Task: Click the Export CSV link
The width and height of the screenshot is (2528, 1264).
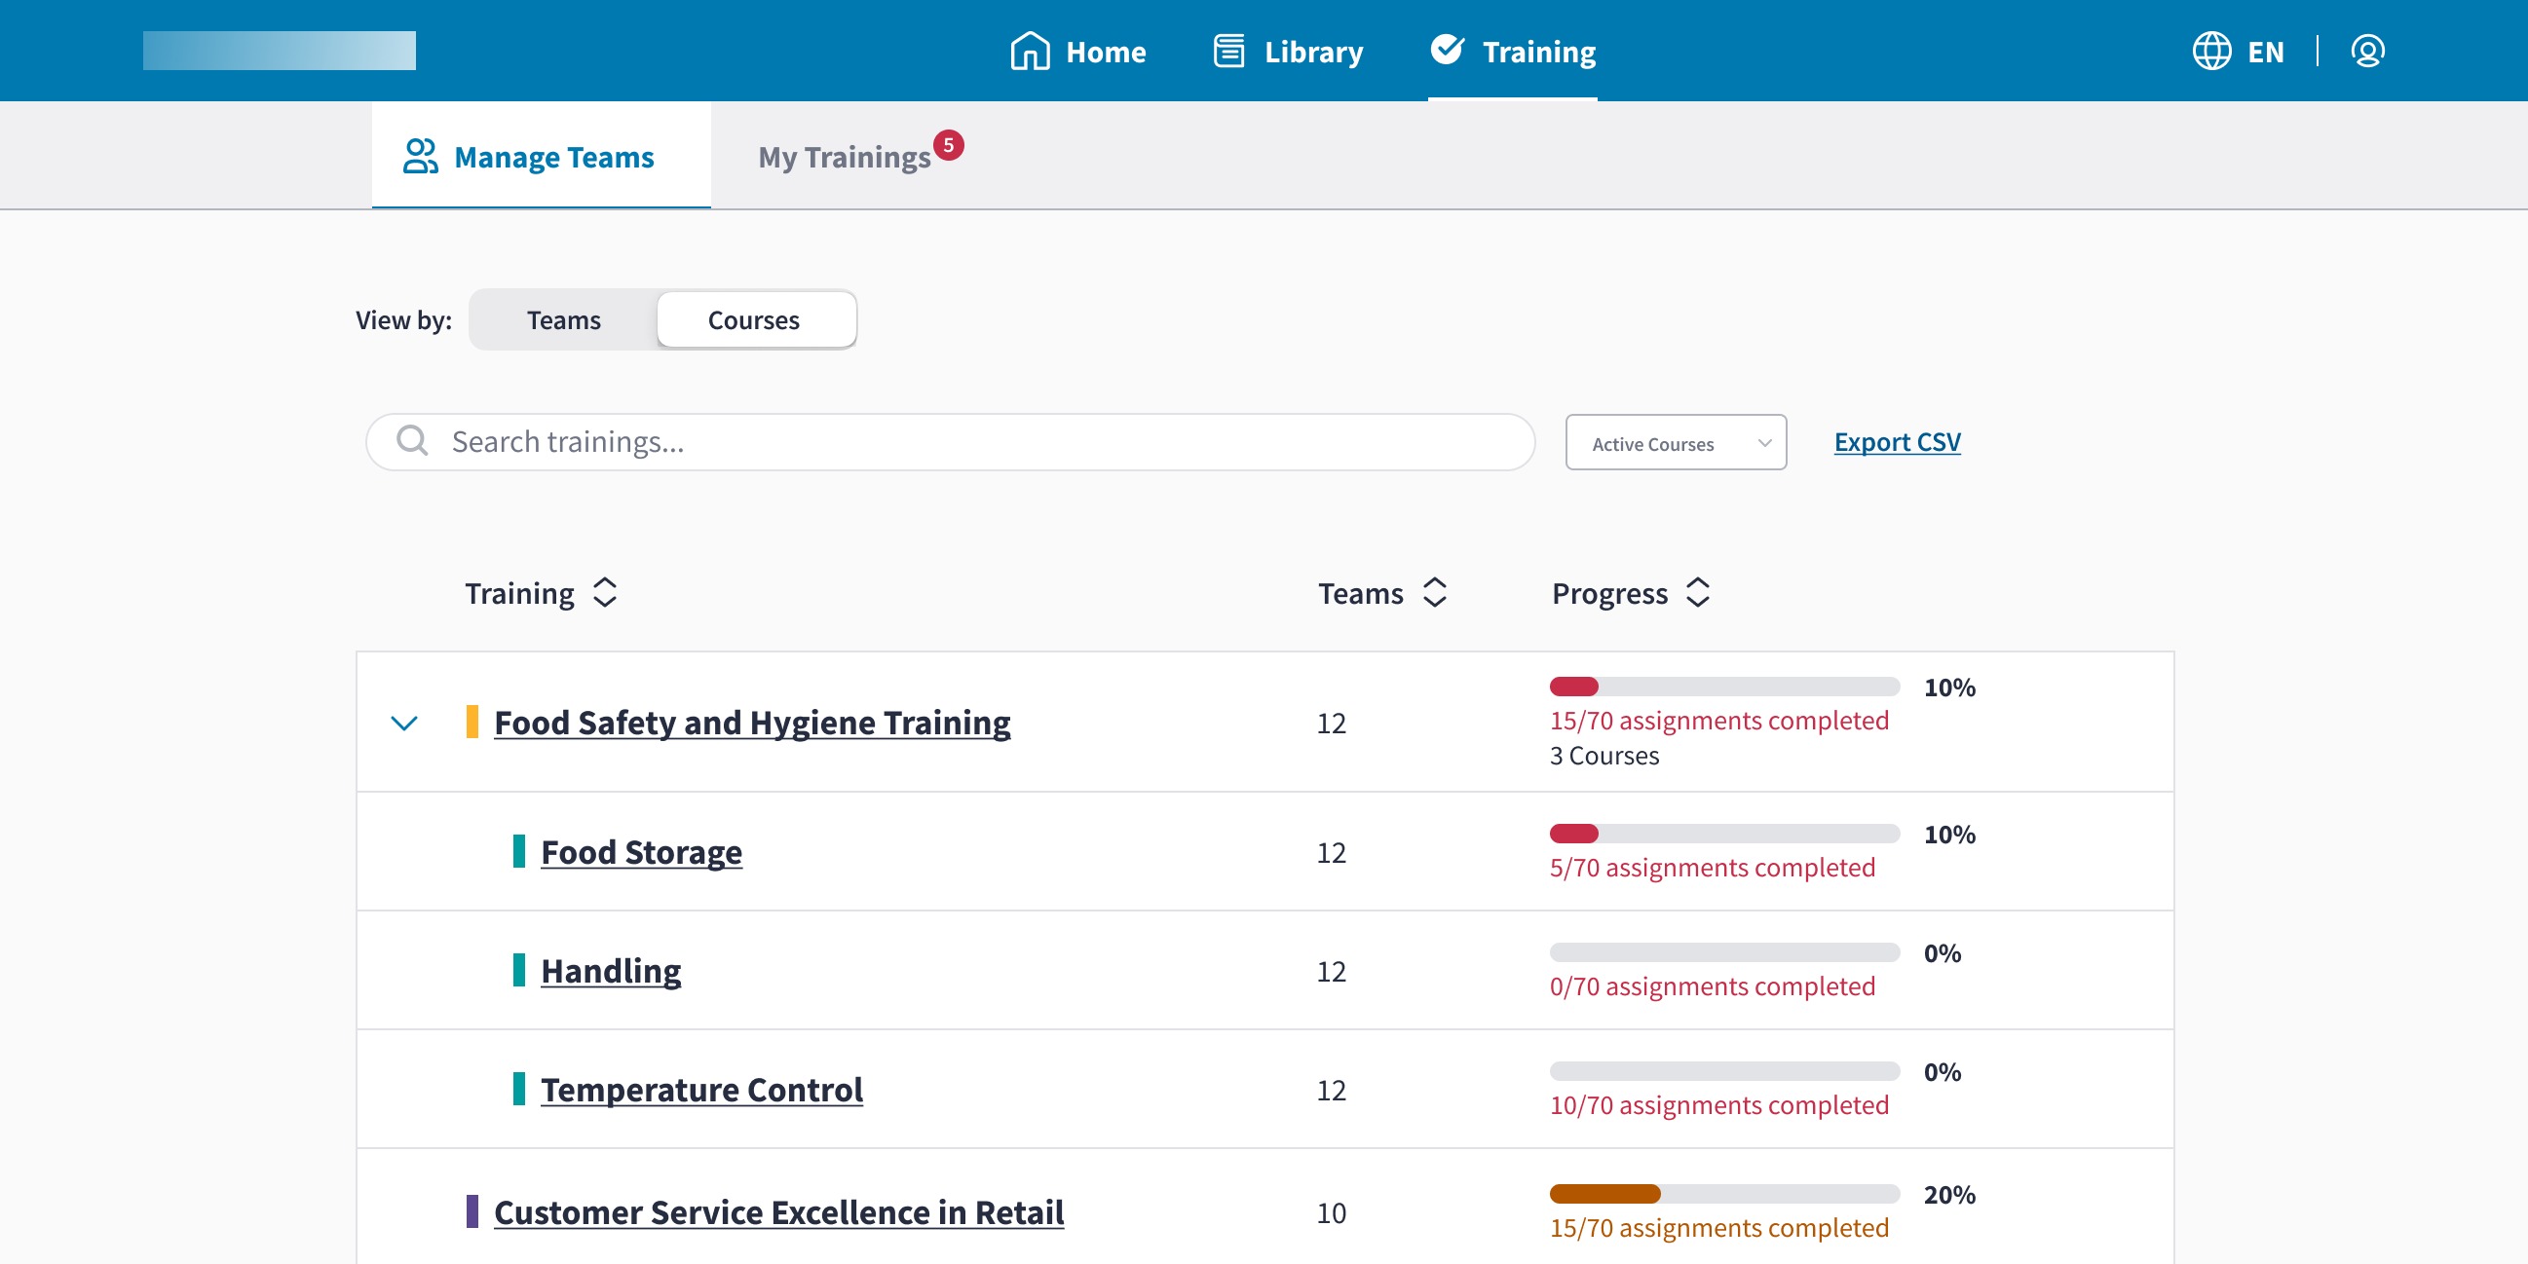Action: pyautogui.click(x=1897, y=441)
